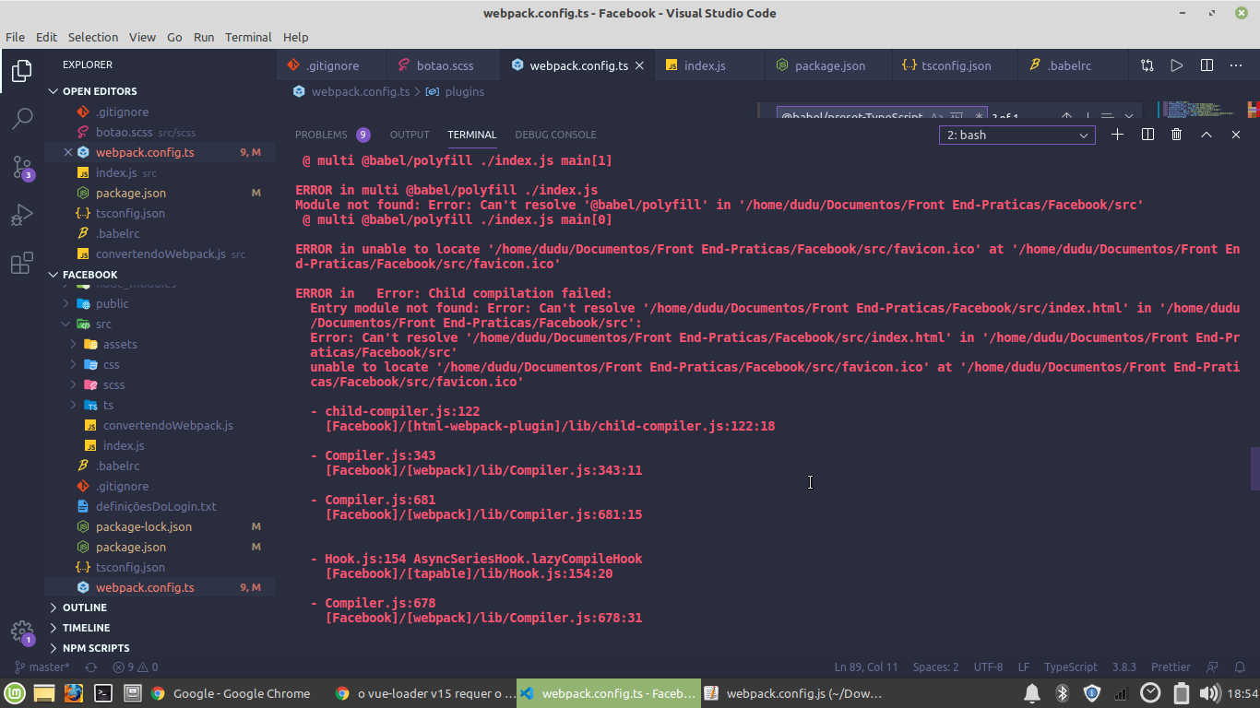Maximize the panel with up chevron

pos(1206,135)
